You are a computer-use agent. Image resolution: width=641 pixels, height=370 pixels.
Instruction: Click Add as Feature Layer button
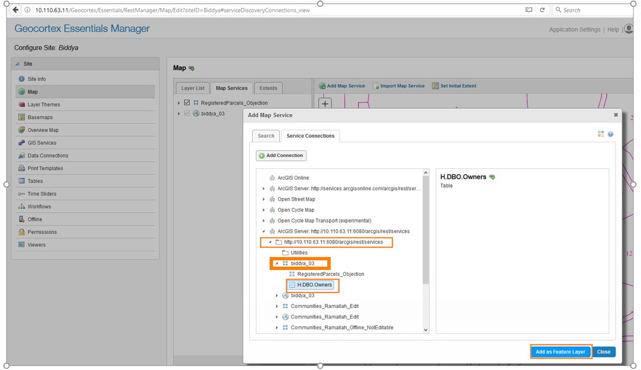tap(561, 351)
